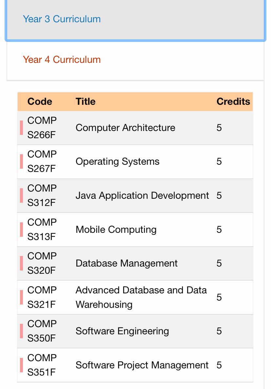Image resolution: width=271 pixels, height=389 pixels.
Task: Open the Computer Architecture course title
Action: (x=125, y=128)
